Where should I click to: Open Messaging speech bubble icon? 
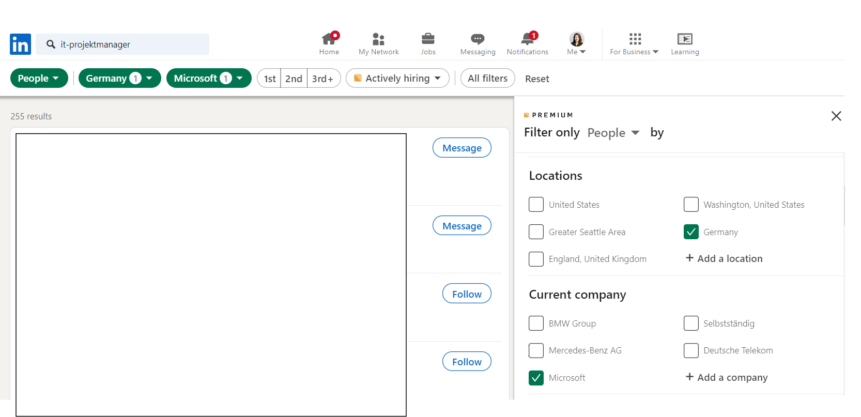tap(478, 39)
